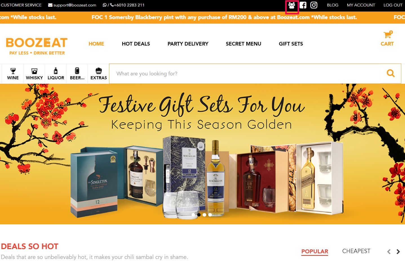The width and height of the screenshot is (405, 264).
Task: Select the Beer category icon
Action: click(x=77, y=71)
